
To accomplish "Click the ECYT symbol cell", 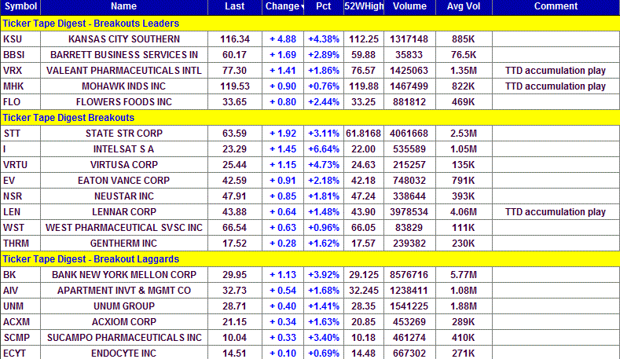I will [x=20, y=353].
